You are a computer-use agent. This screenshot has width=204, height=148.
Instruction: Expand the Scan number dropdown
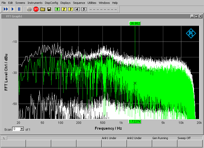pyautogui.click(x=22, y=129)
